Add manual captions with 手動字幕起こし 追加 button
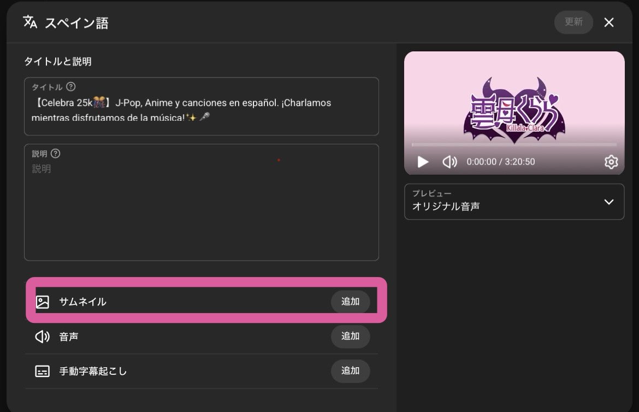 350,371
